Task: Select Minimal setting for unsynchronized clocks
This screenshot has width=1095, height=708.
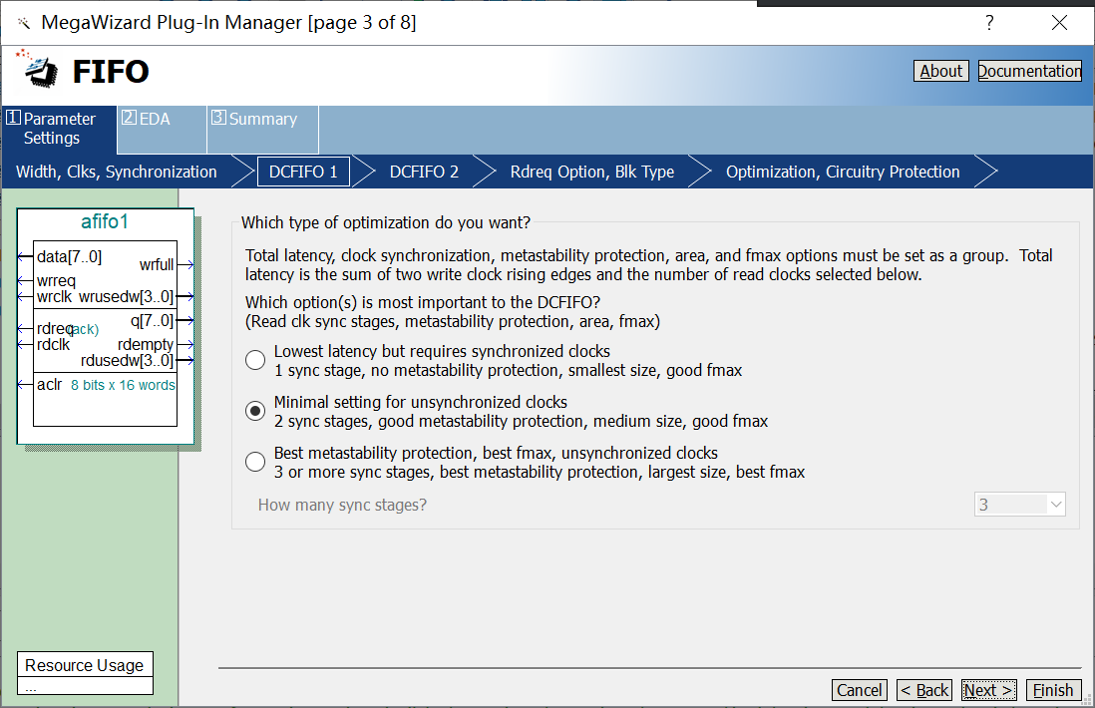Action: pyautogui.click(x=255, y=411)
